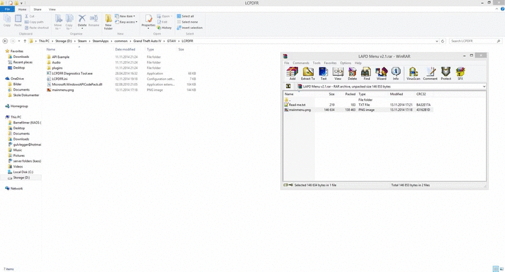Click Invert selection in ribbon
Image resolution: width=505 pixels, height=272 pixels.
pyautogui.click(x=189, y=28)
